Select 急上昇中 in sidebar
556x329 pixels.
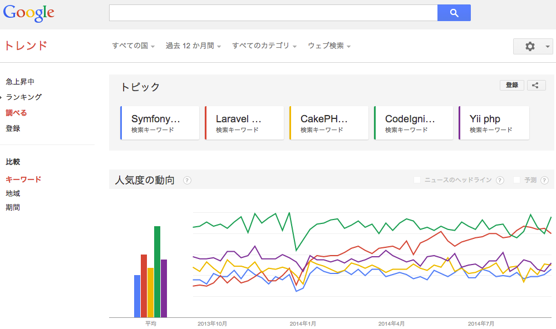20,82
